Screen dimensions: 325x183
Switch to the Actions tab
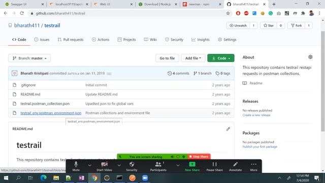[x=101, y=40]
